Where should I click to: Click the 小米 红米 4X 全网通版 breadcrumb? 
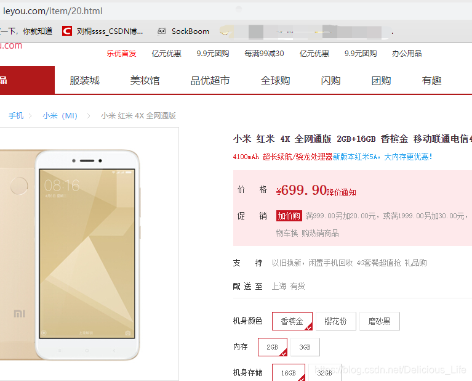coord(138,115)
